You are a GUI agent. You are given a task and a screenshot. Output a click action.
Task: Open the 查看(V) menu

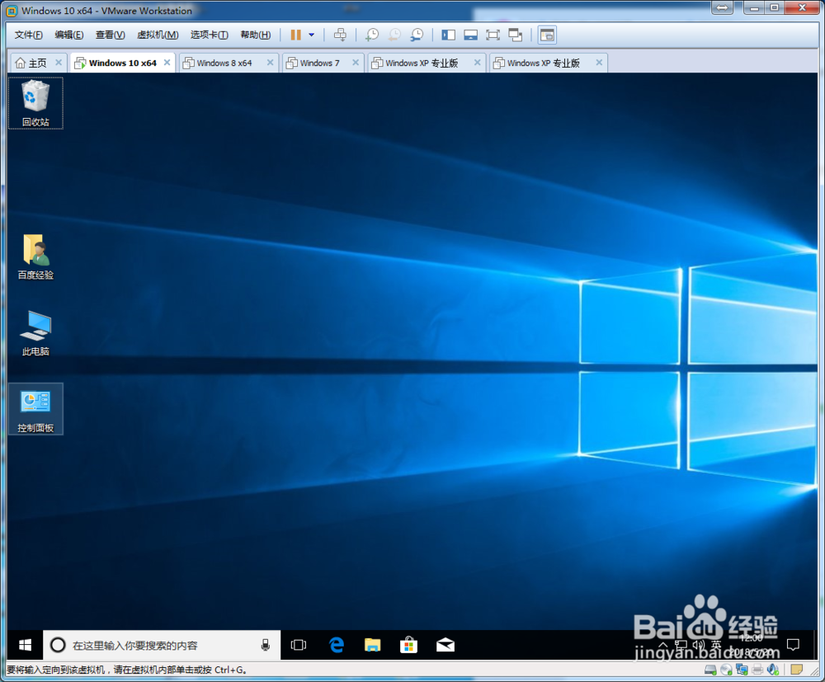point(110,35)
